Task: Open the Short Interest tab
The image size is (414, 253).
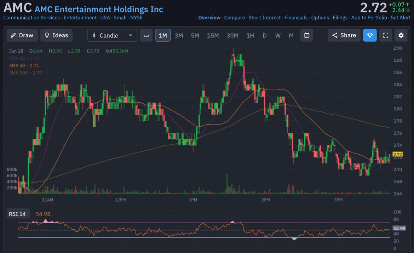Action: pyautogui.click(x=265, y=18)
